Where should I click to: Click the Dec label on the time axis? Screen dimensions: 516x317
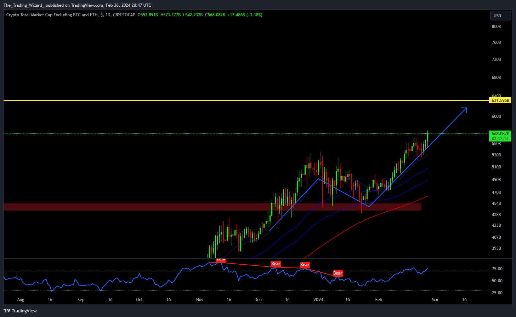(x=258, y=300)
